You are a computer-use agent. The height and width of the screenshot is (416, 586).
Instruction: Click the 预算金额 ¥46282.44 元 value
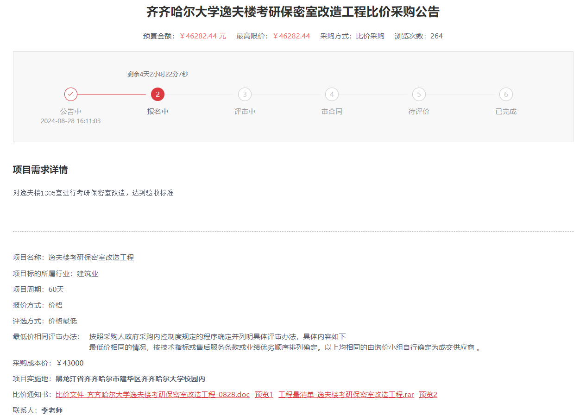[203, 36]
